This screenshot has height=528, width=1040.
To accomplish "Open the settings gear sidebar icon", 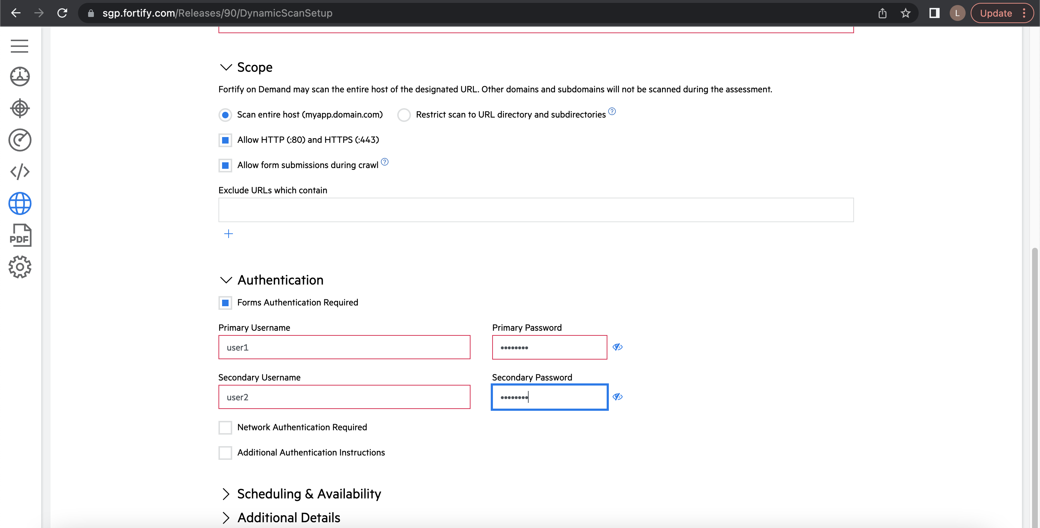I will (x=20, y=267).
